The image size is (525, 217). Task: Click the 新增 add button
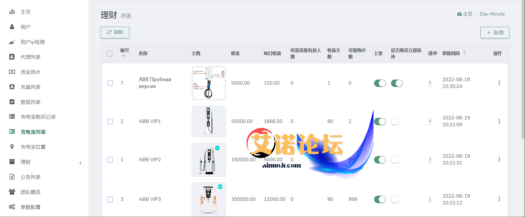click(x=495, y=33)
